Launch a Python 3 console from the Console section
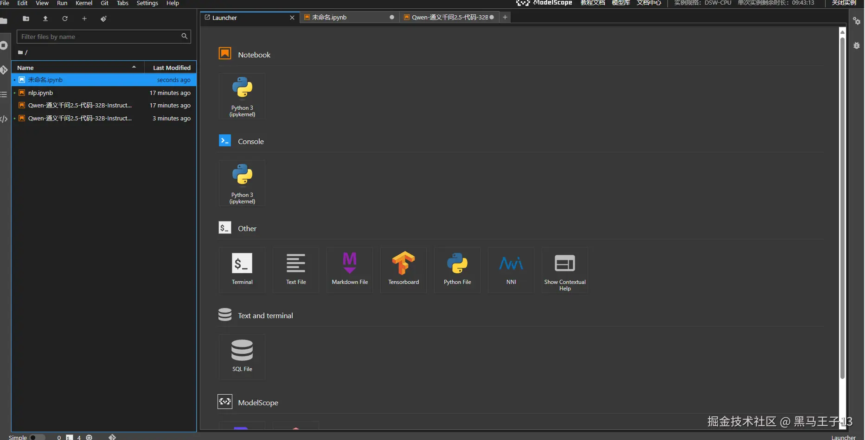Image resolution: width=865 pixels, height=440 pixels. pyautogui.click(x=242, y=183)
